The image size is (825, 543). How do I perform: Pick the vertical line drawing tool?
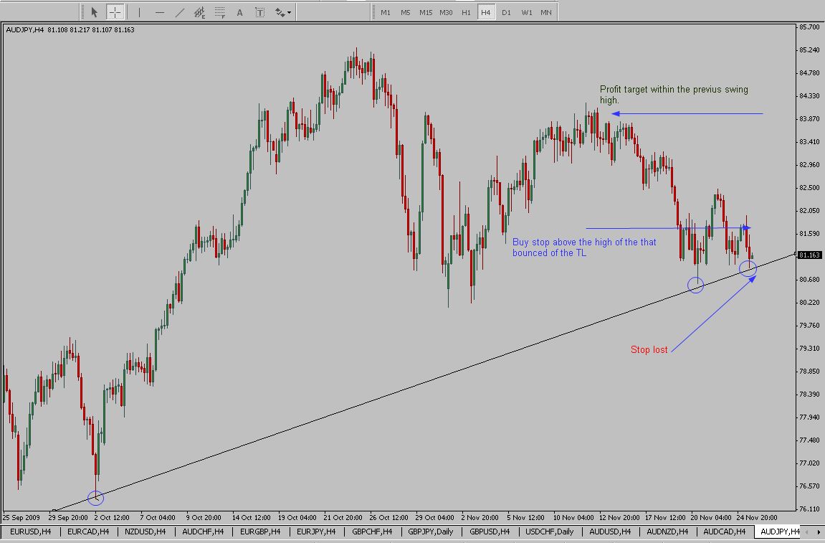click(139, 12)
